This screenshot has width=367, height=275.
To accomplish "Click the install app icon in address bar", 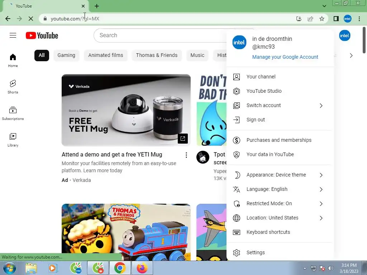I will 299,19.
